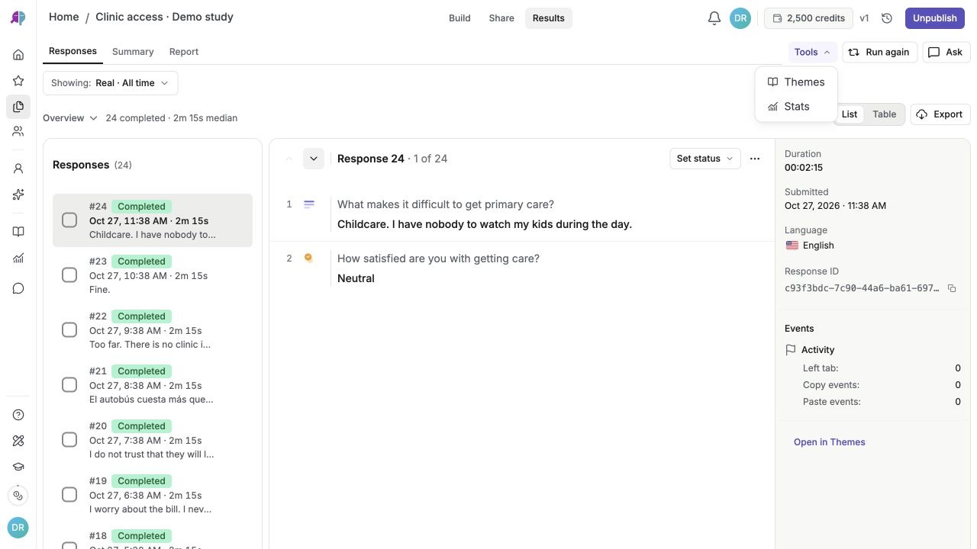Open the three-dots menu for Response 24
The image size is (977, 549).
click(x=755, y=159)
